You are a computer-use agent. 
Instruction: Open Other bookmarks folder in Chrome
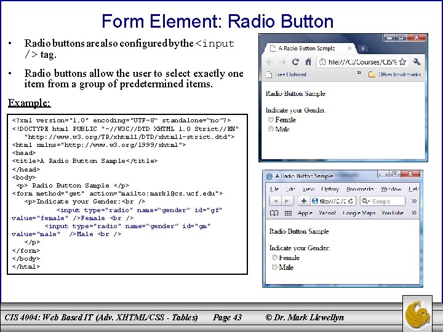(394, 74)
